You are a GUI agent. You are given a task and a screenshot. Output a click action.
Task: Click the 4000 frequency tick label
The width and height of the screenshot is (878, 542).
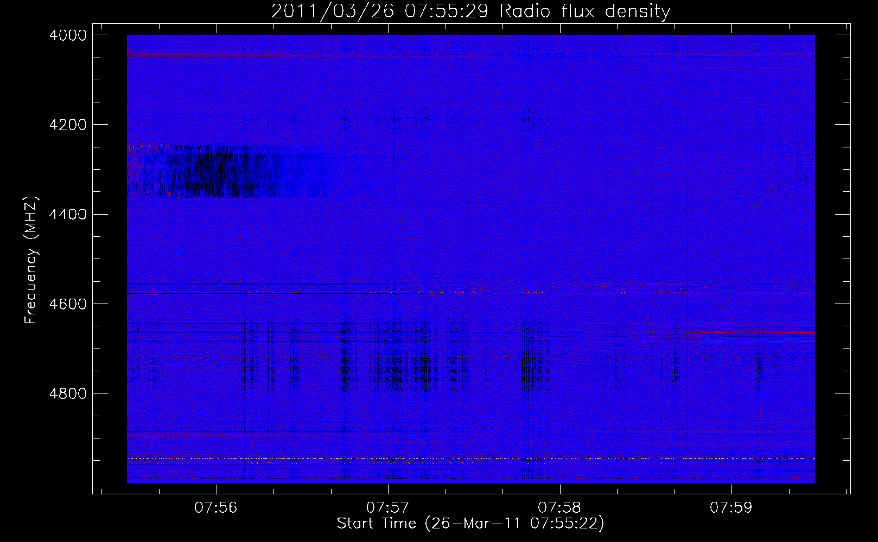(x=68, y=35)
